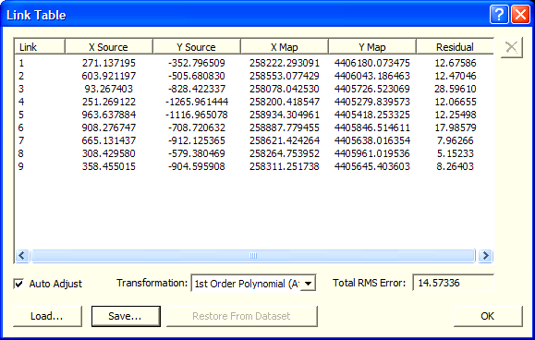Click X Map value 258264.753952
Image resolution: width=535 pixels, height=340 pixels.
tap(285, 153)
